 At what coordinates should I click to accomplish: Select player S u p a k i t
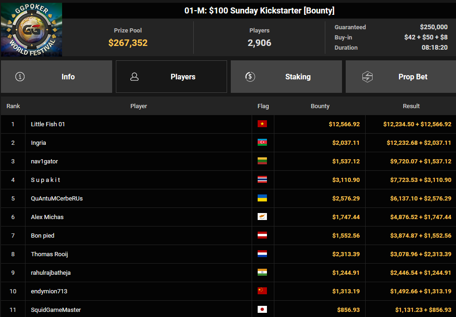click(x=45, y=180)
